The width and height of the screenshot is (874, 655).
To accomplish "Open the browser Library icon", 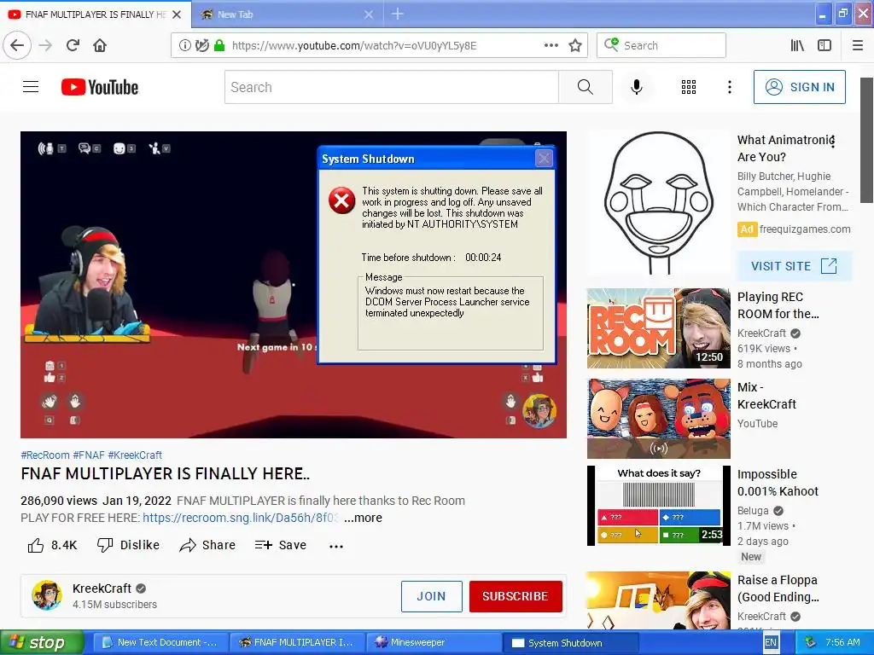I will tap(797, 46).
